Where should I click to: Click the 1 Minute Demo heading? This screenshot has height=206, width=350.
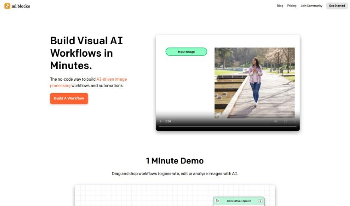(175, 161)
